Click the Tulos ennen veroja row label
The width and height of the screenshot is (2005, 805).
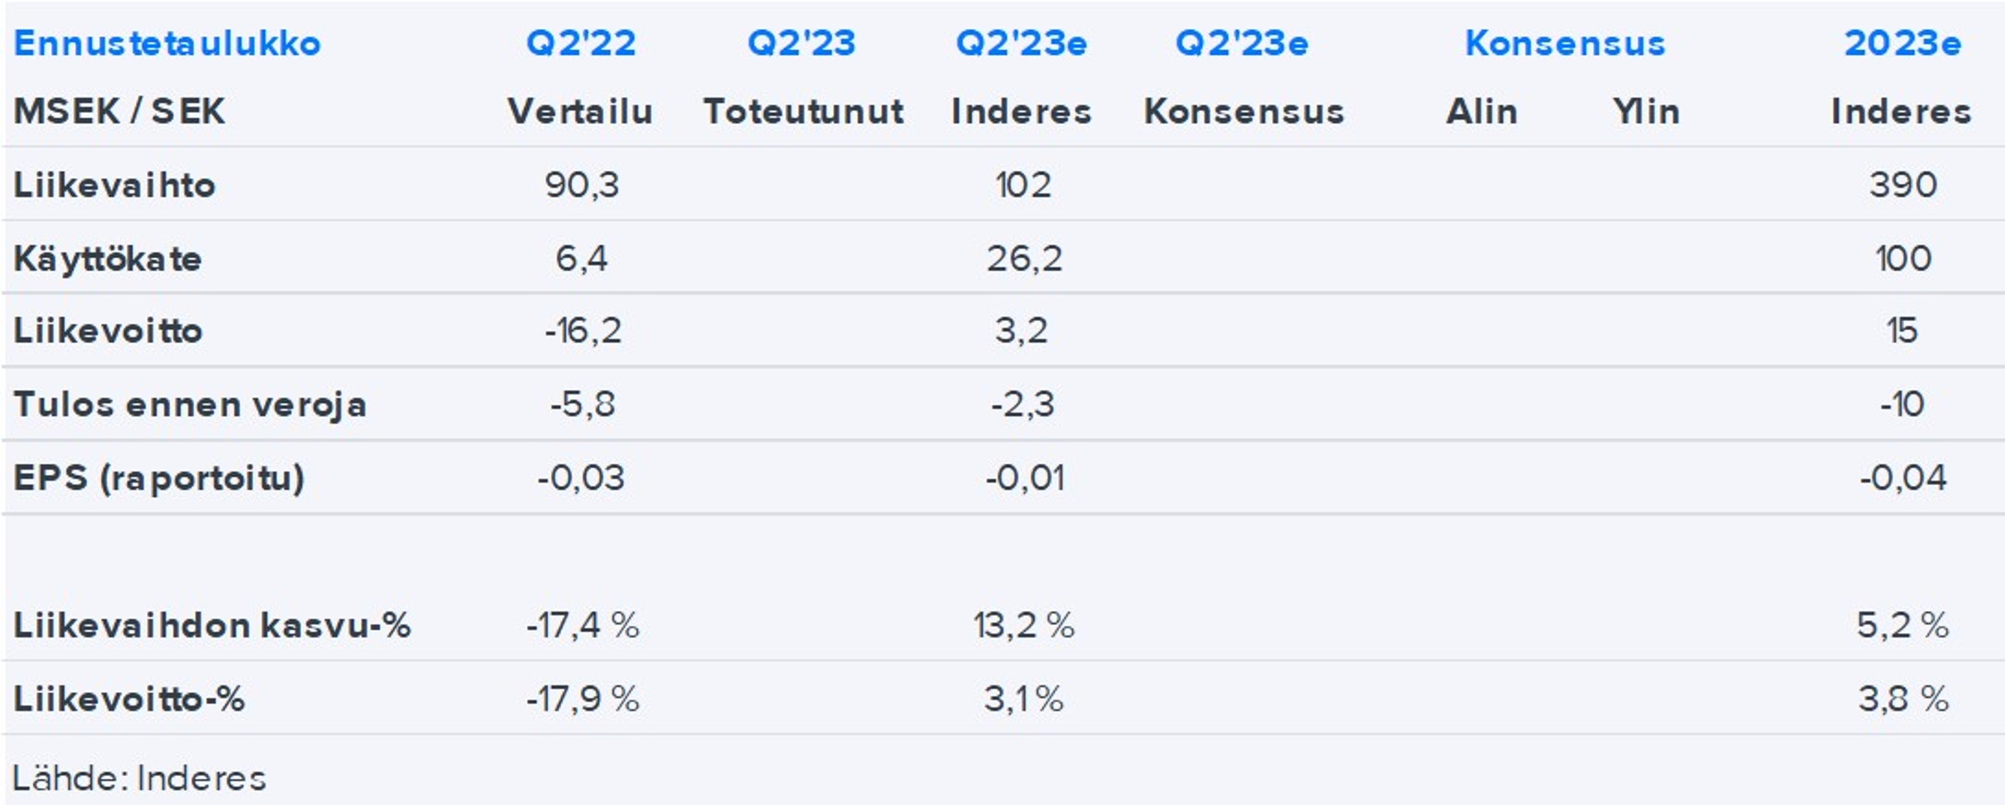click(x=189, y=404)
